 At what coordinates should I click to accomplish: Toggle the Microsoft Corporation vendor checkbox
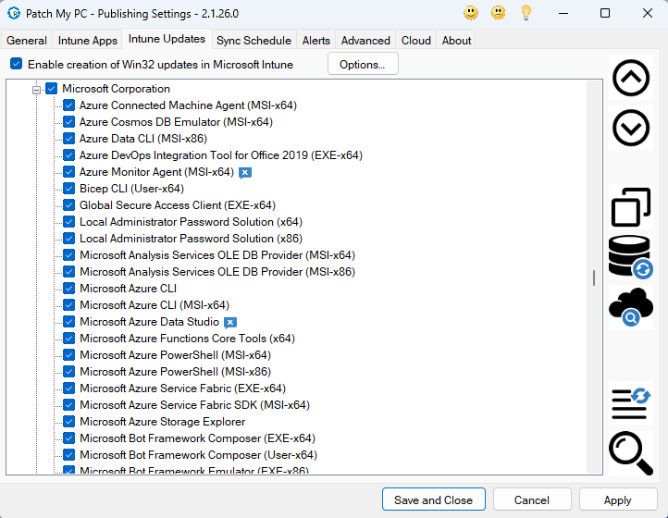[52, 89]
